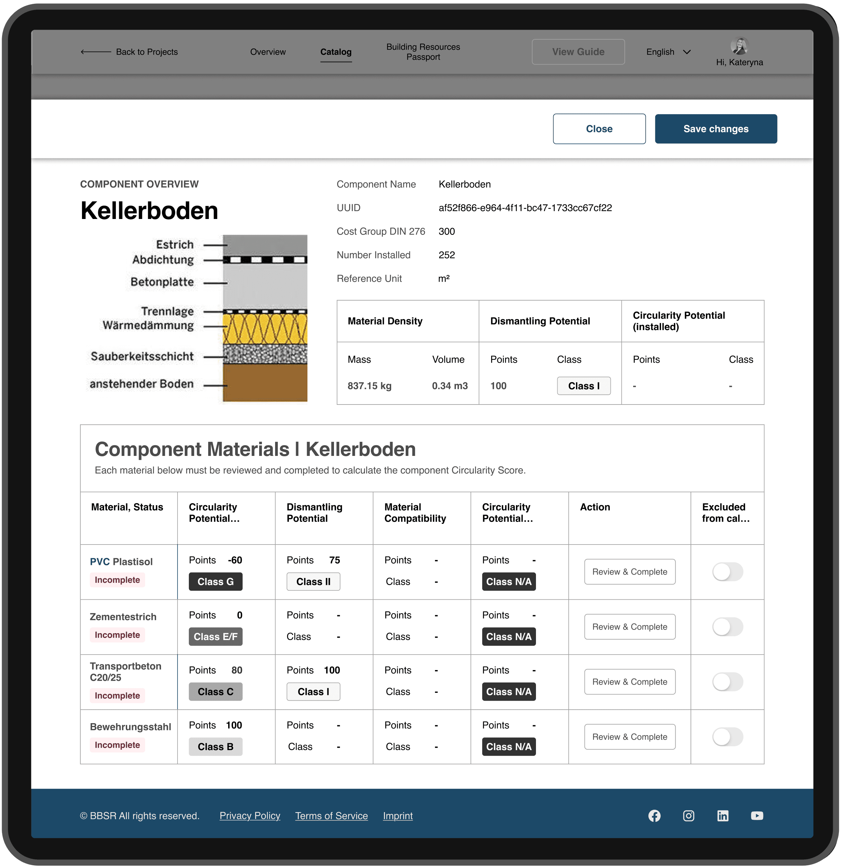841x868 pixels.
Task: Select the Catalog tab
Action: tap(335, 52)
